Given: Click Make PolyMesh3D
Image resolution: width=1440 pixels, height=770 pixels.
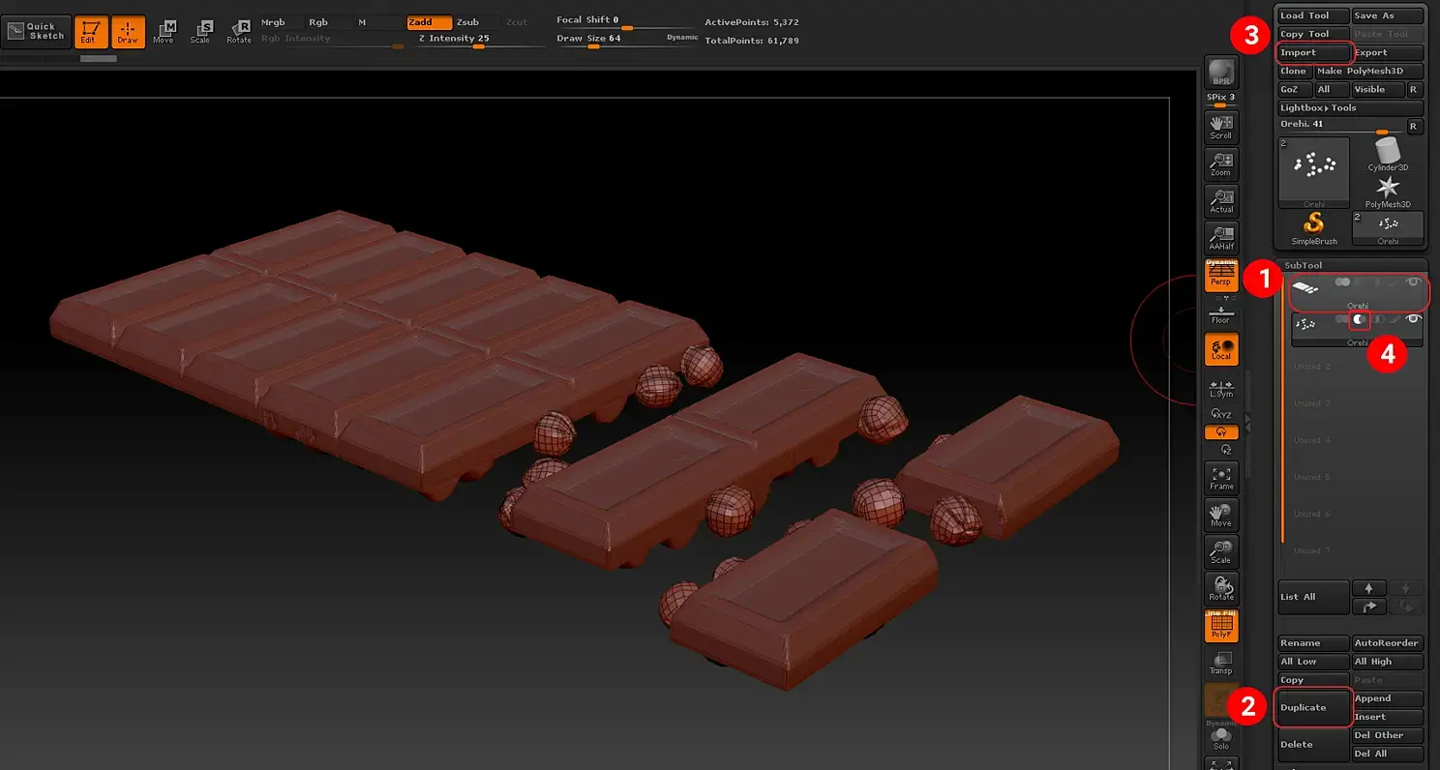Looking at the screenshot, I should pos(1369,71).
